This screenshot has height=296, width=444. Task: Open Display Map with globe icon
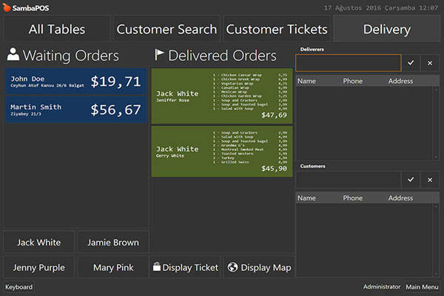tap(258, 267)
